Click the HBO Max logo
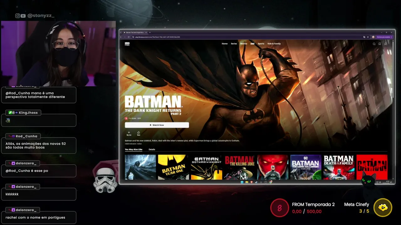 127,44
